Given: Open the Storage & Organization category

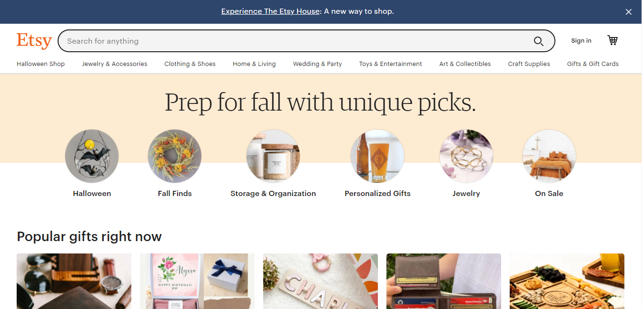Looking at the screenshot, I should 273,156.
